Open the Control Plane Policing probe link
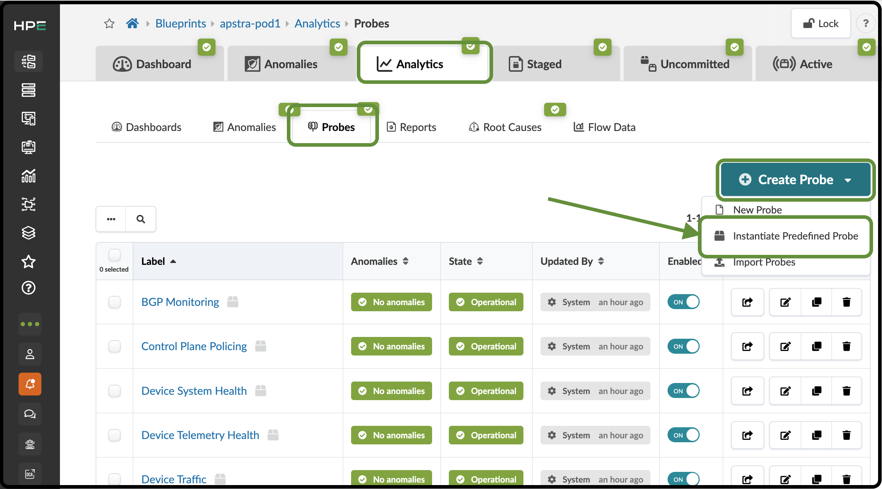This screenshot has width=882, height=489. click(x=194, y=346)
